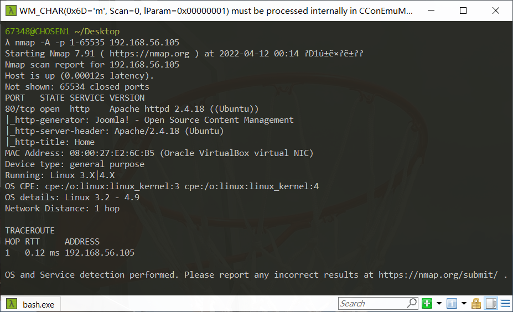Open the ConEmu hamburger settings menu

[x=505, y=304]
